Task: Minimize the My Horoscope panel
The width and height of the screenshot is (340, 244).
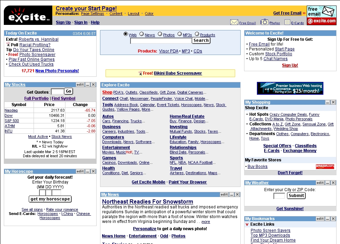Action: pyautogui.click(x=88, y=171)
